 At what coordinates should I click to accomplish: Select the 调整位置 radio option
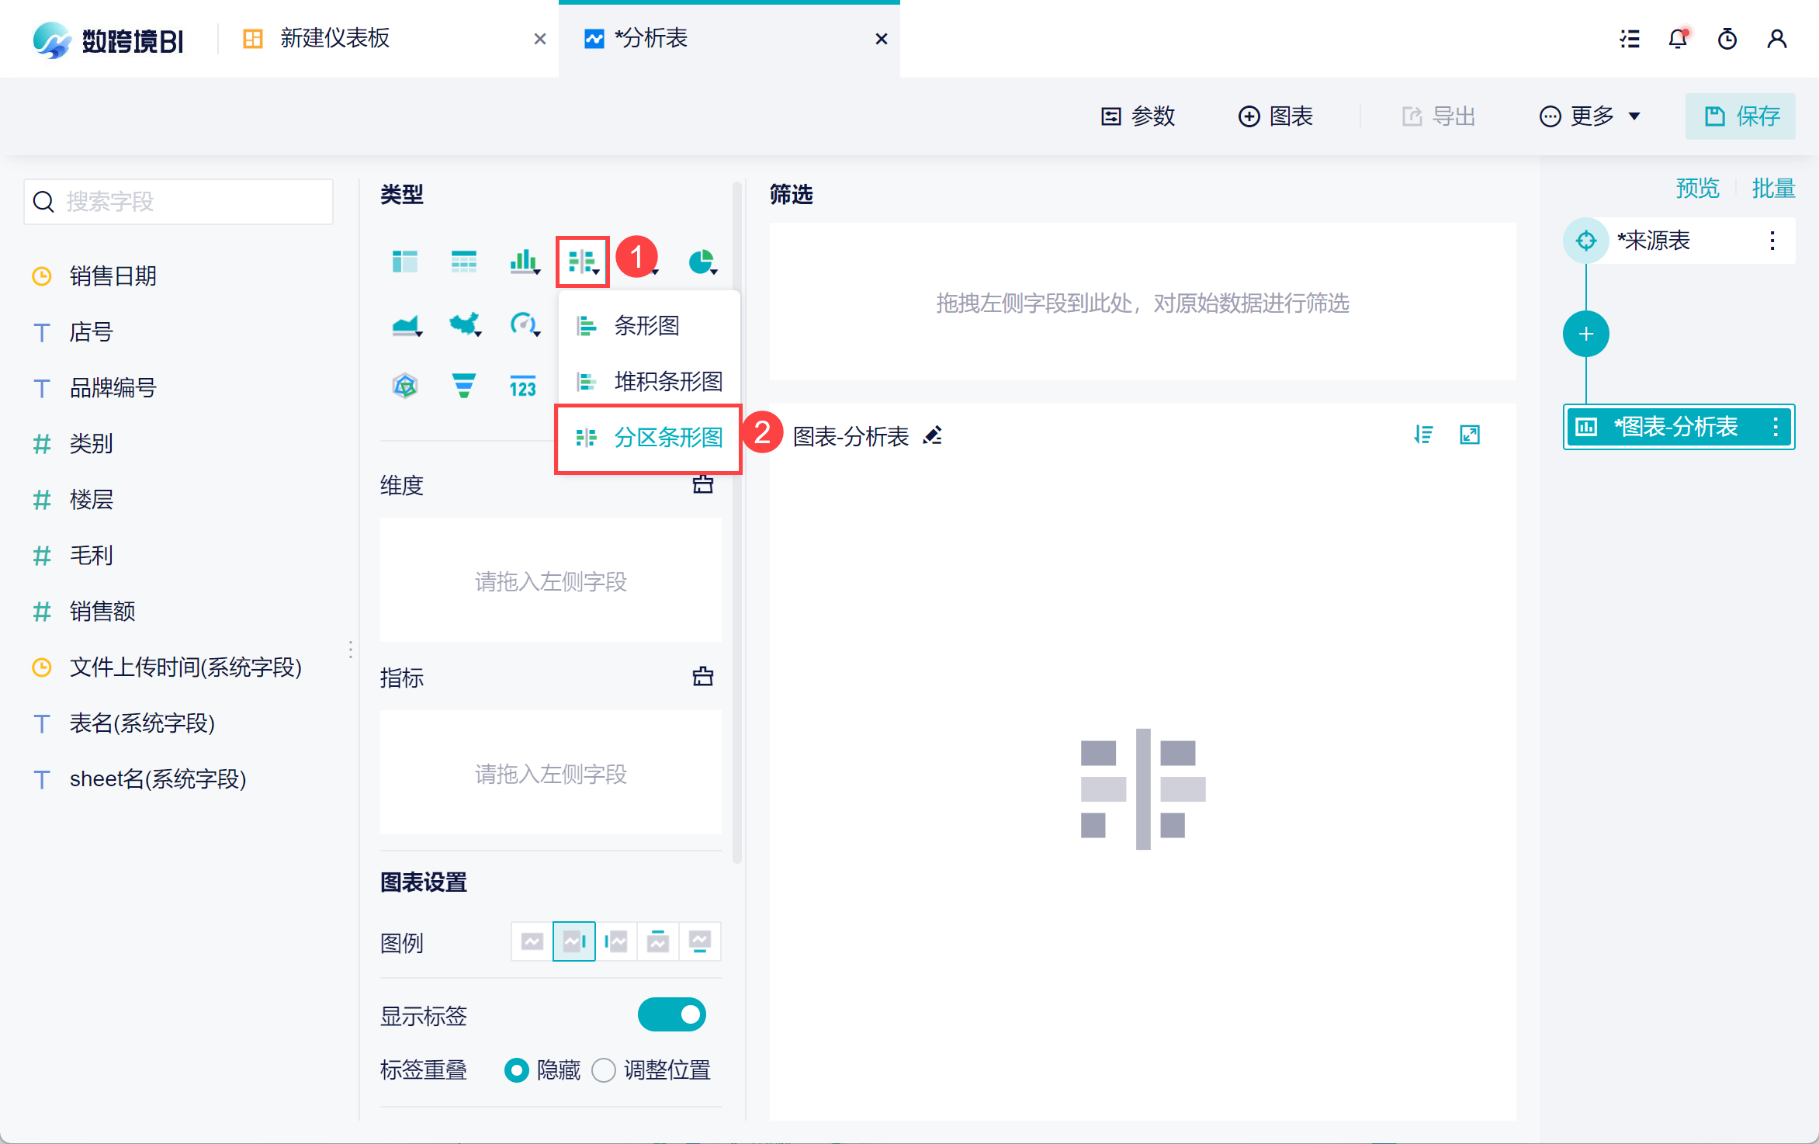click(x=604, y=1070)
